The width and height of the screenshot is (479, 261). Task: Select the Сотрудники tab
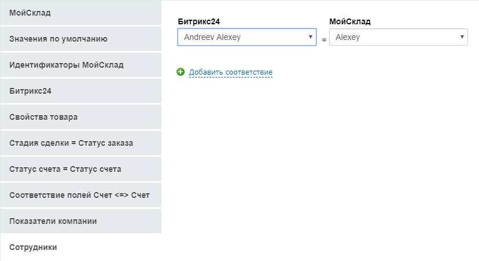[x=80, y=247]
